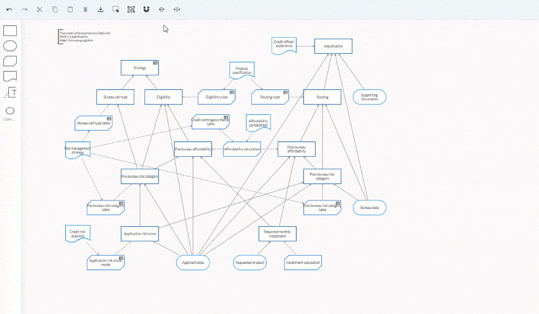Undo the last diagram change

click(9, 10)
